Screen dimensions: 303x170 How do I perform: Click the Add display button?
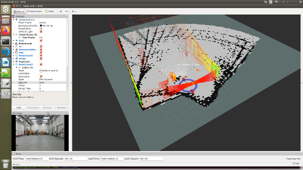(x=19, y=108)
